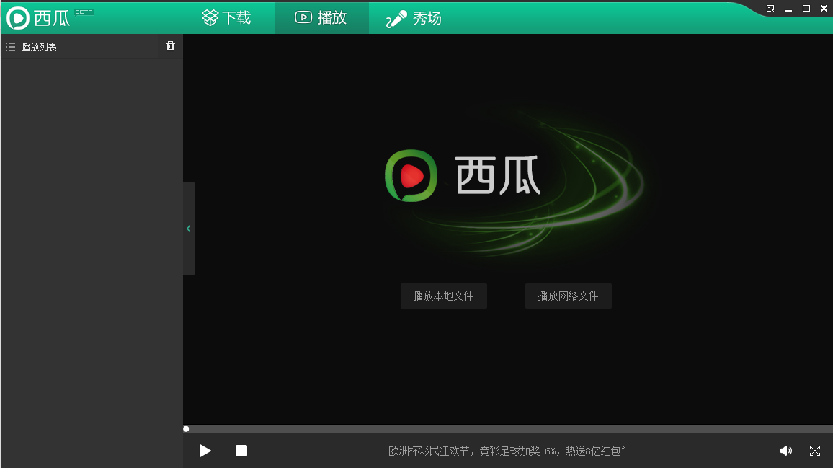Open 播放网络文件 to play network file
The height and width of the screenshot is (468, 833).
[568, 296]
